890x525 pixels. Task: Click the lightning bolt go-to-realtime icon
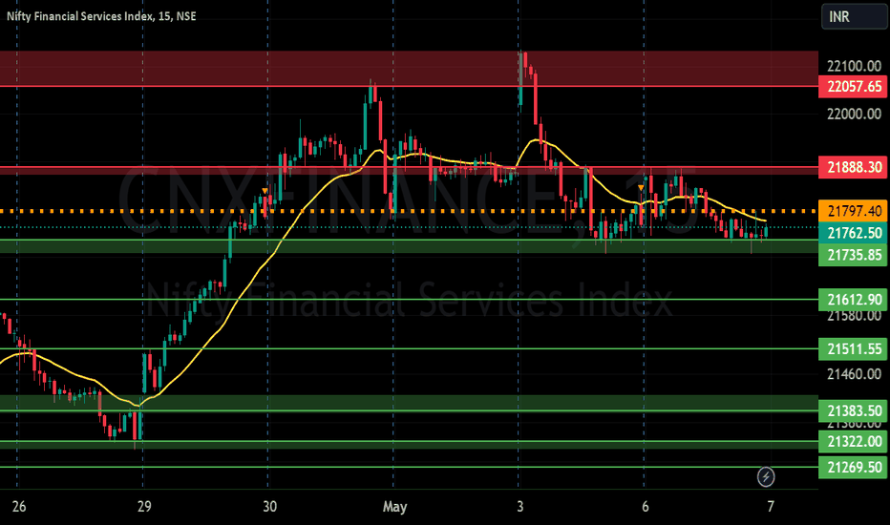(766, 476)
